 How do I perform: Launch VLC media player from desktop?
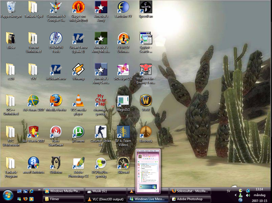78,101
